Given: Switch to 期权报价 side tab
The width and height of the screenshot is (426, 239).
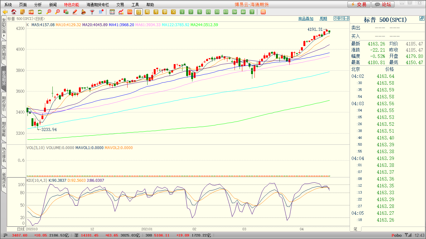Looking at the screenshot, I should (4, 104).
